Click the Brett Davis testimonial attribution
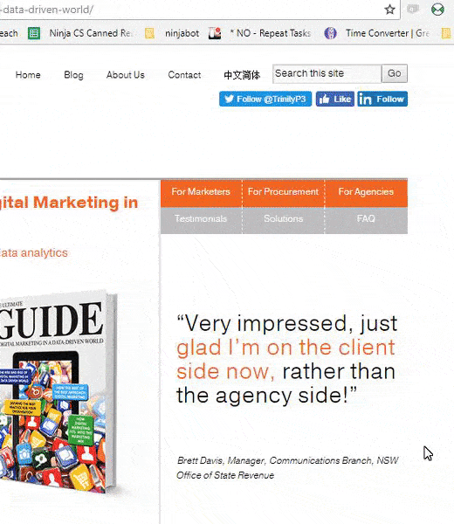Screen dimensions: 454x524 [x=287, y=468]
